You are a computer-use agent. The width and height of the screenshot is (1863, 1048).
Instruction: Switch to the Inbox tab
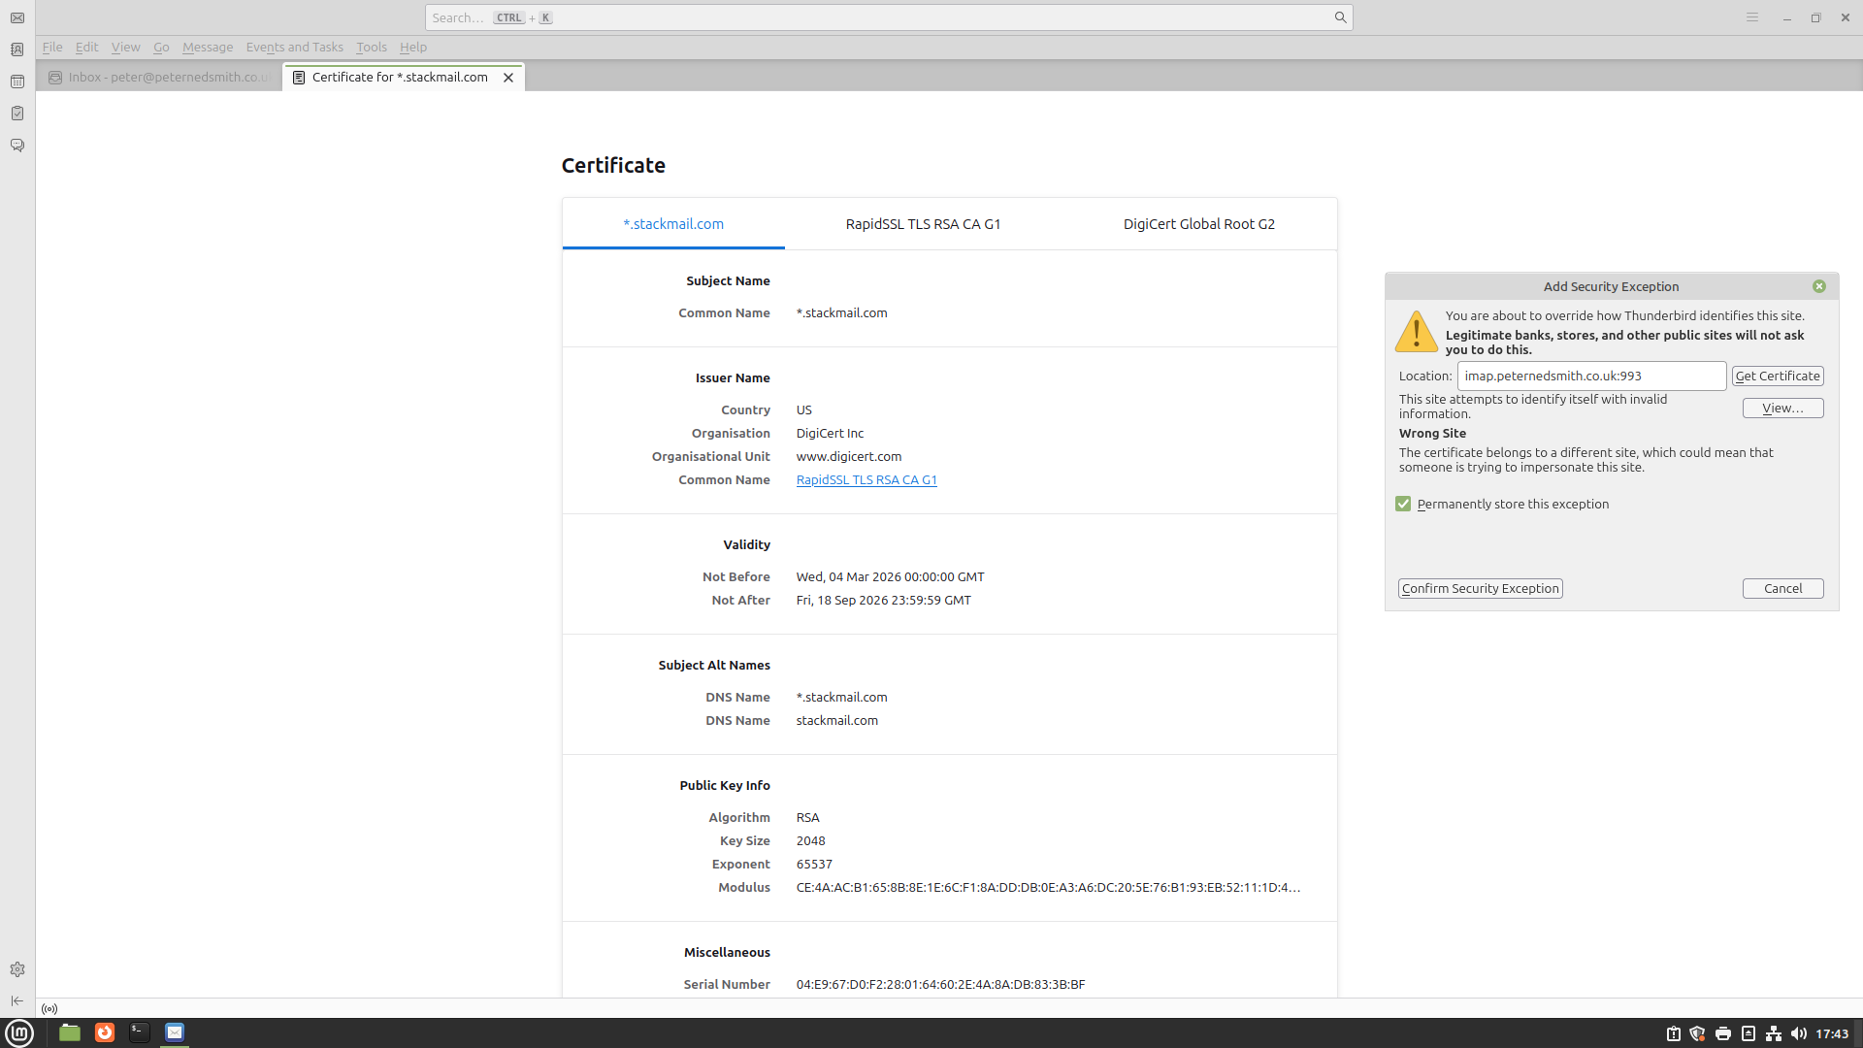point(160,77)
